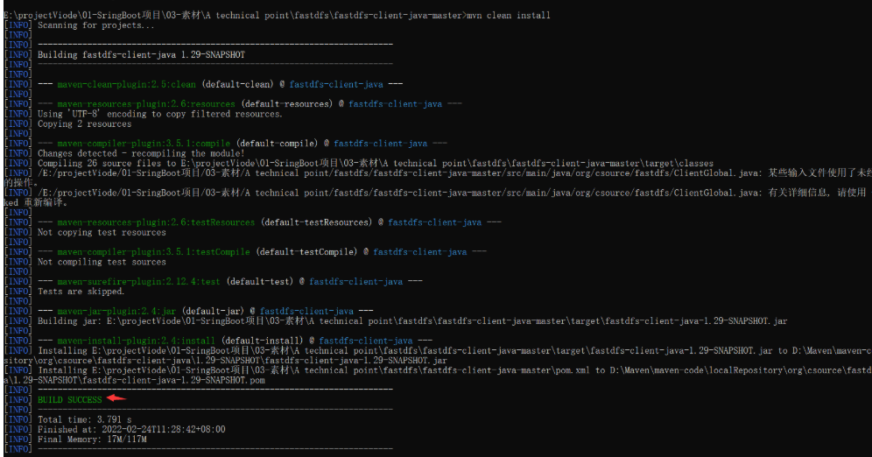Select the 'Scanning for projects...' line
872x457 pixels.
[x=96, y=25]
